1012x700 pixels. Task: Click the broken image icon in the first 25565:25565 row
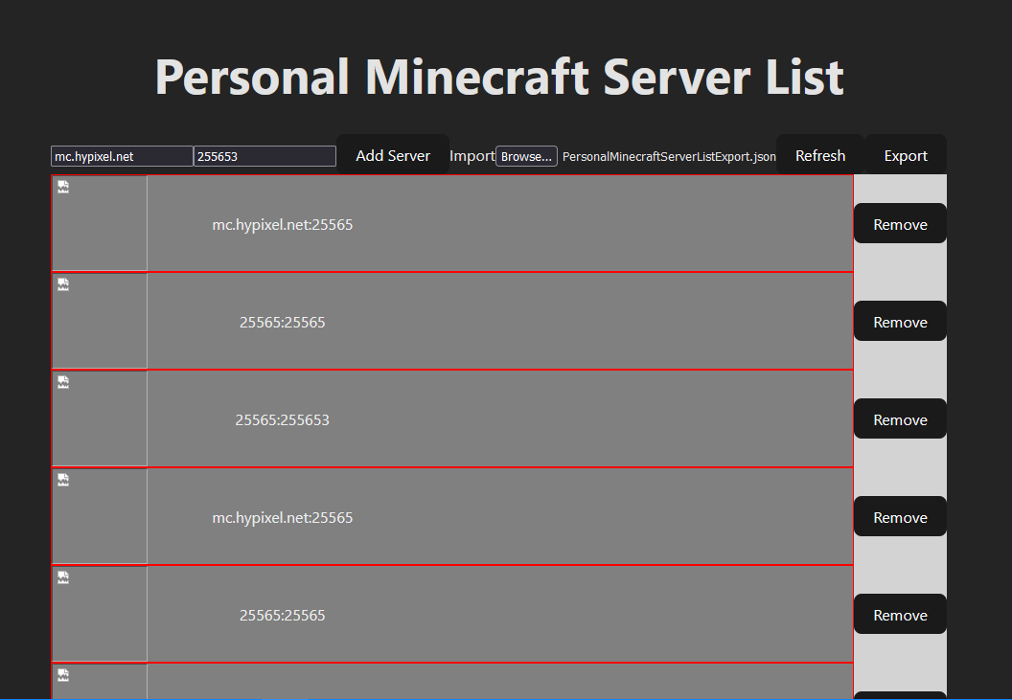coord(63,284)
